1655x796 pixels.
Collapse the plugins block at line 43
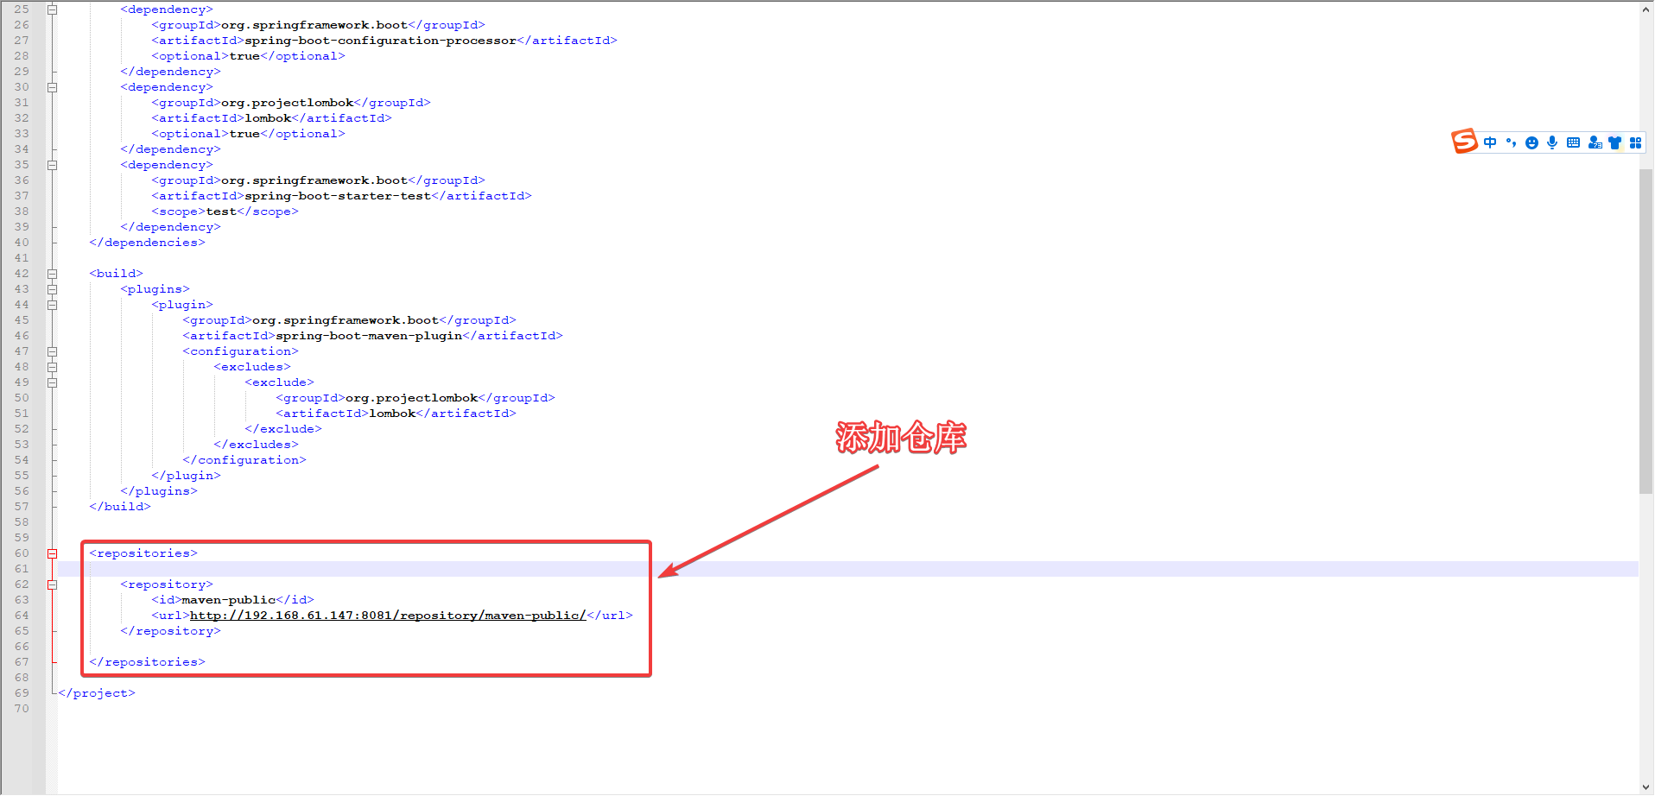pyautogui.click(x=52, y=288)
